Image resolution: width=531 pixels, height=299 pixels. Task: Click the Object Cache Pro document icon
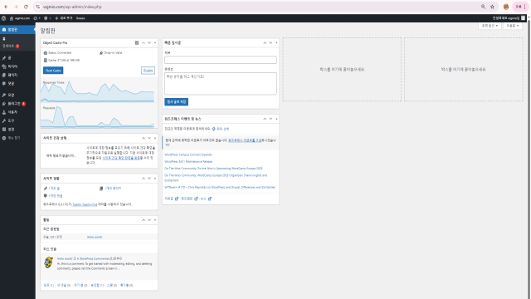point(137,43)
